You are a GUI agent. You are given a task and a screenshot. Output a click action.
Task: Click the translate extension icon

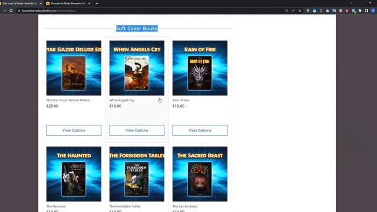pos(334,11)
